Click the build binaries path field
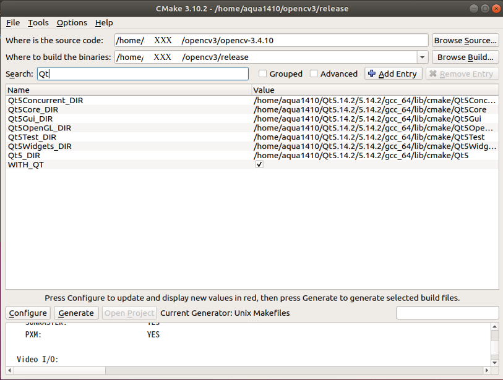This screenshot has height=380, width=503. 265,57
